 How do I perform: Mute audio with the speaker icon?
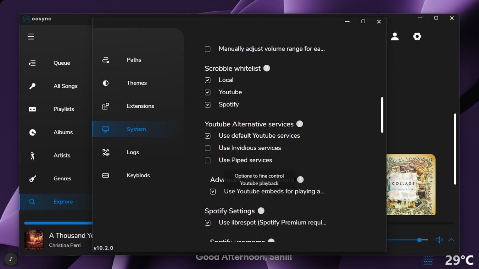tap(439, 240)
